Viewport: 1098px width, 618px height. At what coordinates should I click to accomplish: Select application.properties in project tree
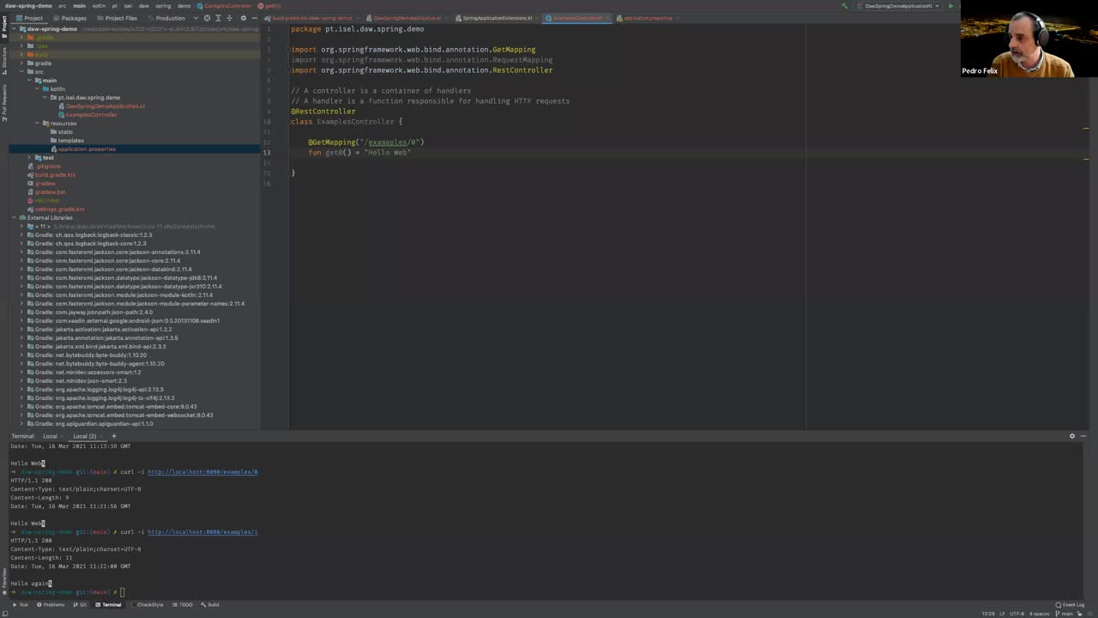click(87, 149)
